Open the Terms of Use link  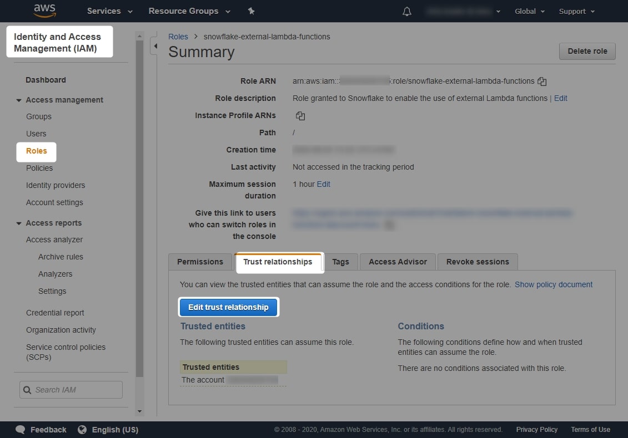590,430
